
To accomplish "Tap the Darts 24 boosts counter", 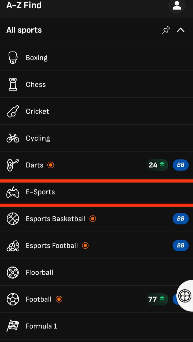I will pos(157,165).
